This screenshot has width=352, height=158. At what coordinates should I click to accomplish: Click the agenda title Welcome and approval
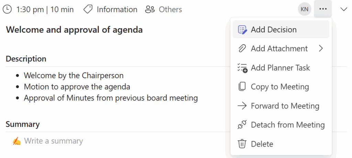pyautogui.click(x=74, y=30)
